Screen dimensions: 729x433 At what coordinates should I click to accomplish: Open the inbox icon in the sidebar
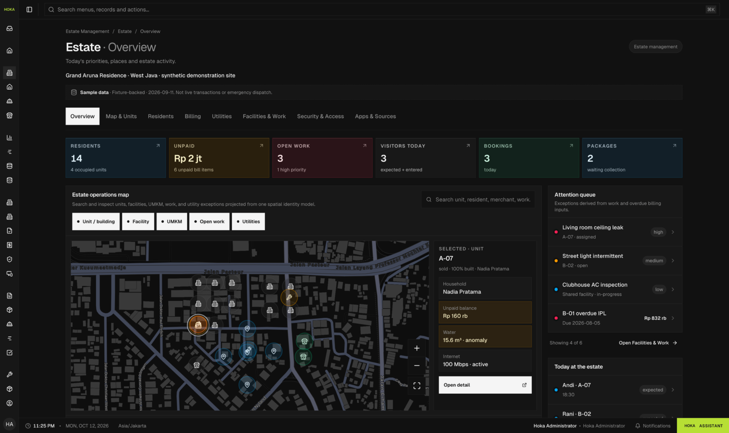click(x=10, y=28)
